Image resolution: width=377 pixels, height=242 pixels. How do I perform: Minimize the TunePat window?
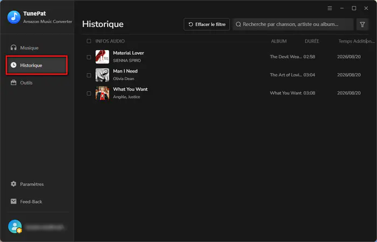click(x=342, y=9)
